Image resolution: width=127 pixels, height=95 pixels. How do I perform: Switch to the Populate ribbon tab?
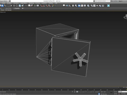[x=17, y=8]
